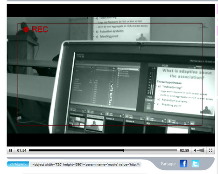Viewport: 218px width, 174px height.
Task: Click the playhead marker on timeline
Action: pyautogui.click(x=123, y=150)
